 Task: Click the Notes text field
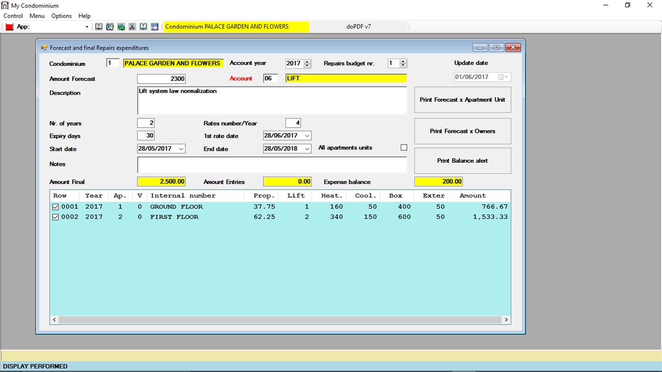tap(272, 165)
